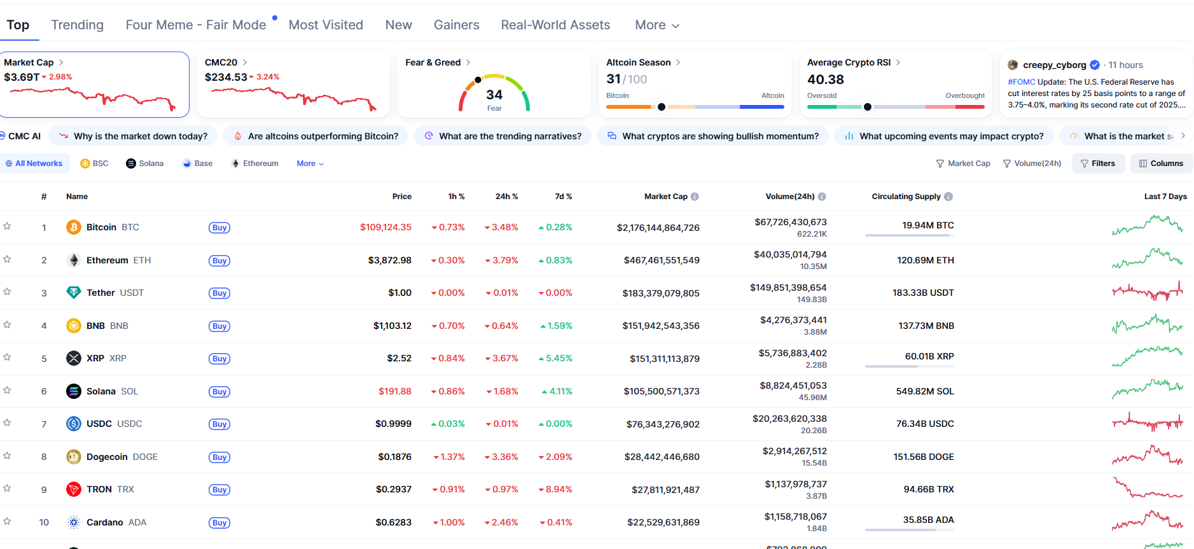Open the Market Cap mini chart

(93, 99)
